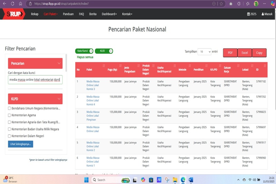
Task: Open the Panduan menu item
Action: 68,14
